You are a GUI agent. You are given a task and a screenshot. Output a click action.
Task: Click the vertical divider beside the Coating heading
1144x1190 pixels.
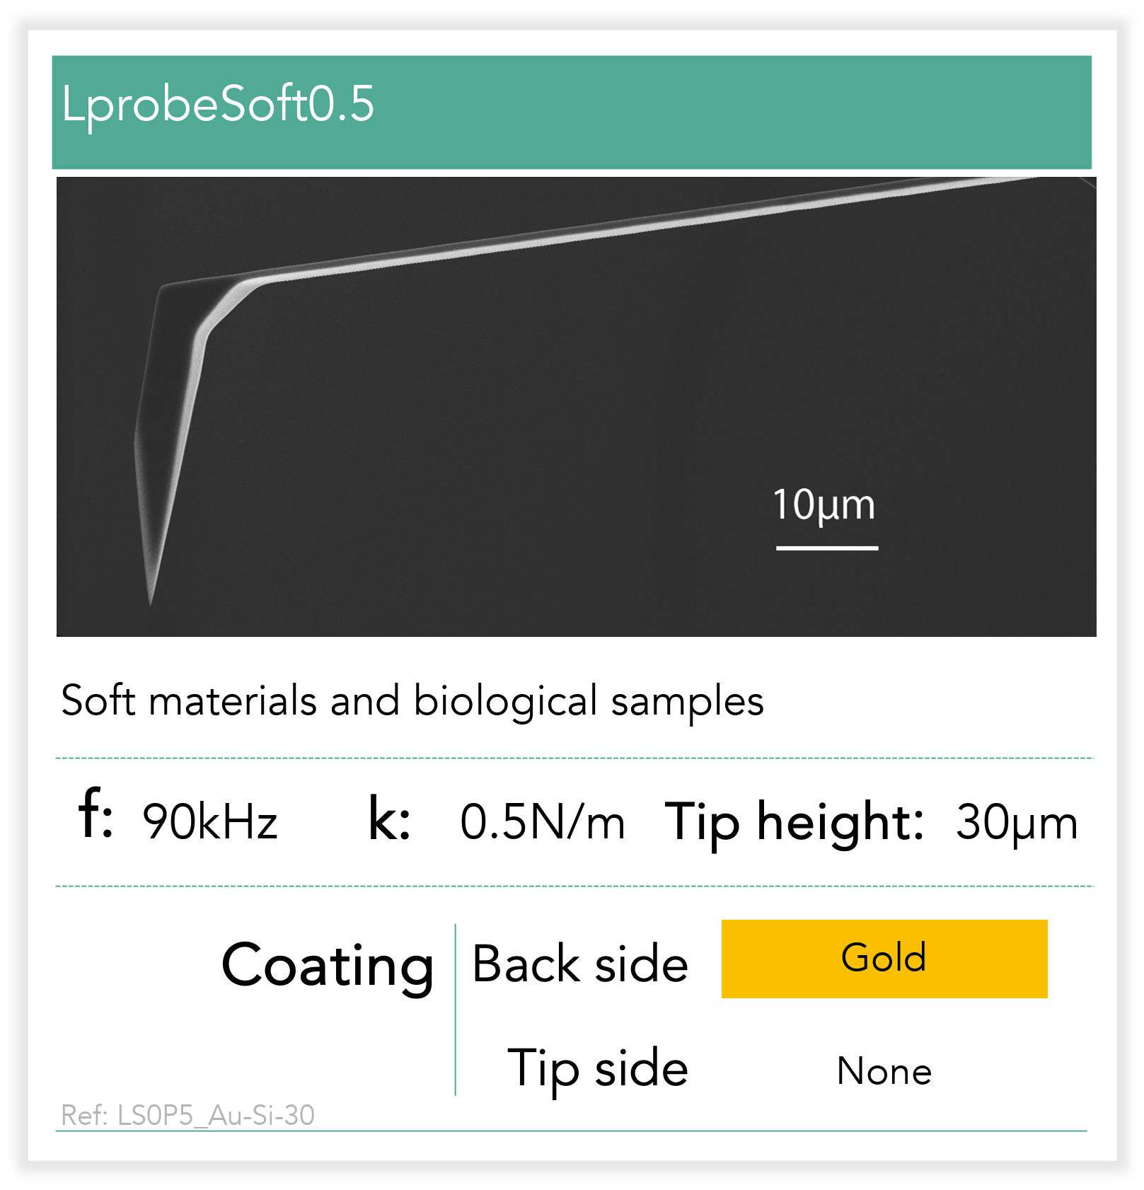point(456,1010)
